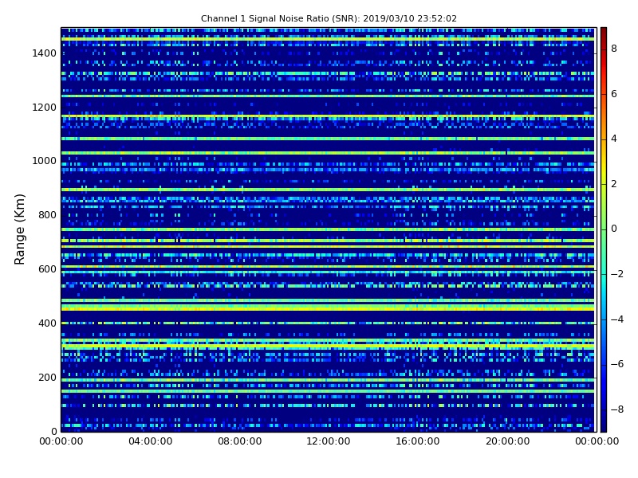Click the 800 range tick label

(x=47, y=215)
